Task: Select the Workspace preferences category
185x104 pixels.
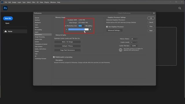Action: tap(38, 23)
